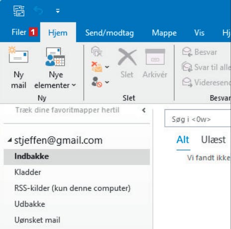The width and height of the screenshot is (231, 229).
Task: Click Svar til alle button
Action: [x=206, y=67]
